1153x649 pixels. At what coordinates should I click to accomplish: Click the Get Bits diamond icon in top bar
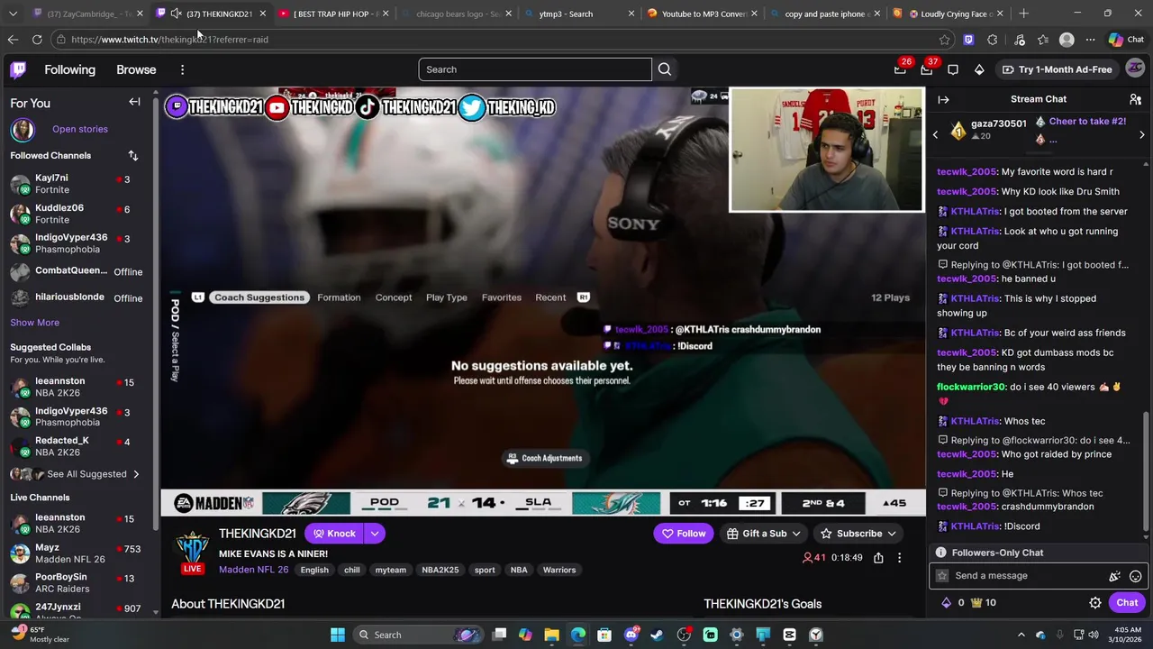click(x=980, y=69)
